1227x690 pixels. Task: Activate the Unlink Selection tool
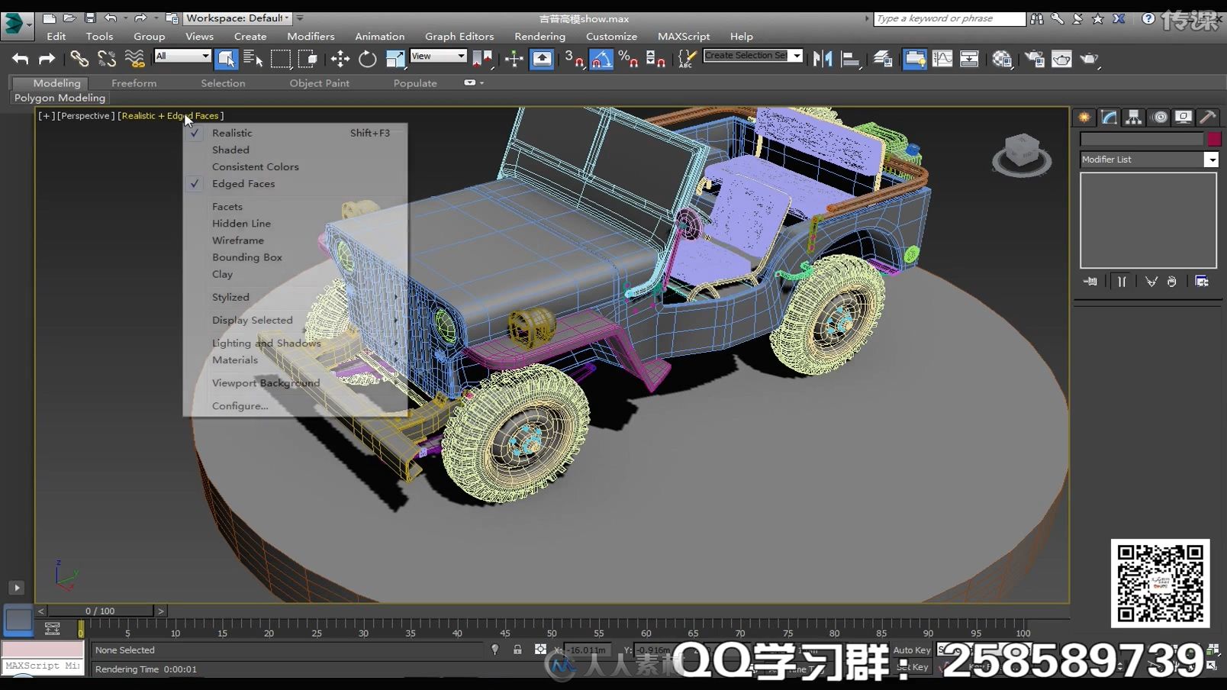coord(107,59)
